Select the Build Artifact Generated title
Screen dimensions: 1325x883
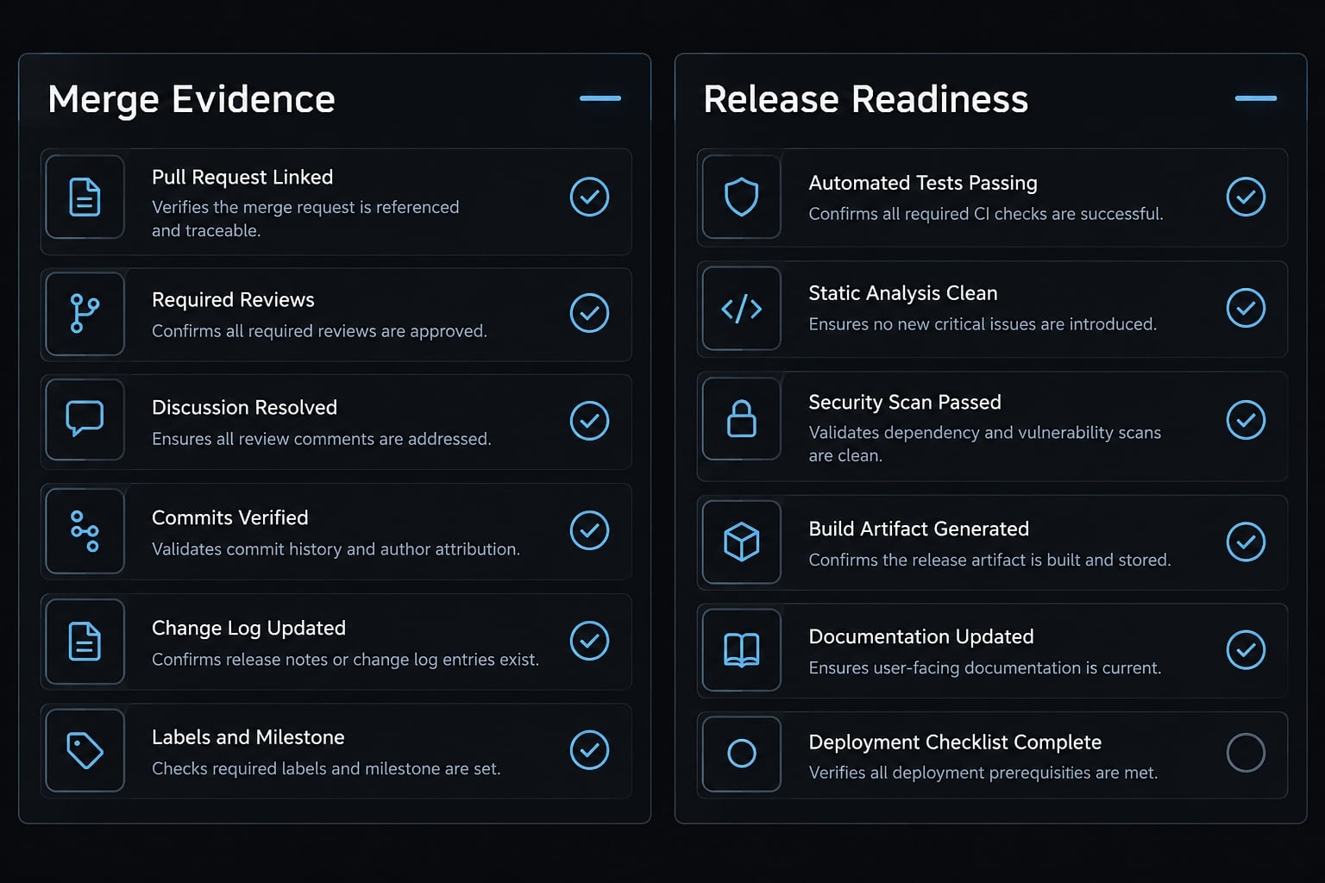[919, 529]
